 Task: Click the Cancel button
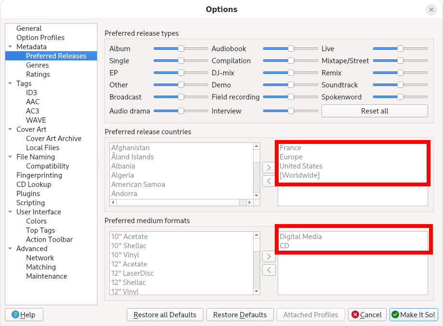click(x=366, y=314)
